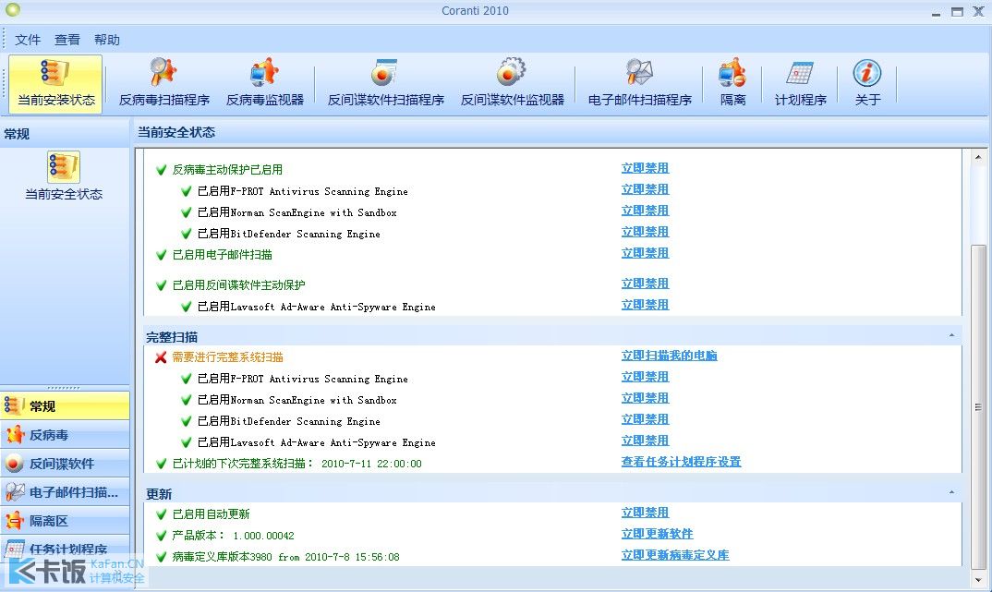The width and height of the screenshot is (992, 592).
Task: Start scan with 立即扫描我的电脑 link
Action: [669, 356]
